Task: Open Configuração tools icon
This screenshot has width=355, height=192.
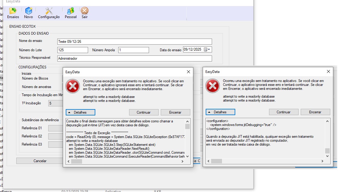Action: [49, 11]
